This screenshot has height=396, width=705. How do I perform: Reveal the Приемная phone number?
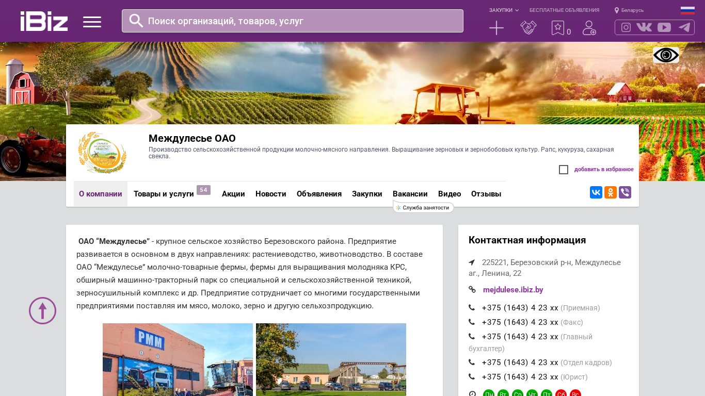point(520,308)
